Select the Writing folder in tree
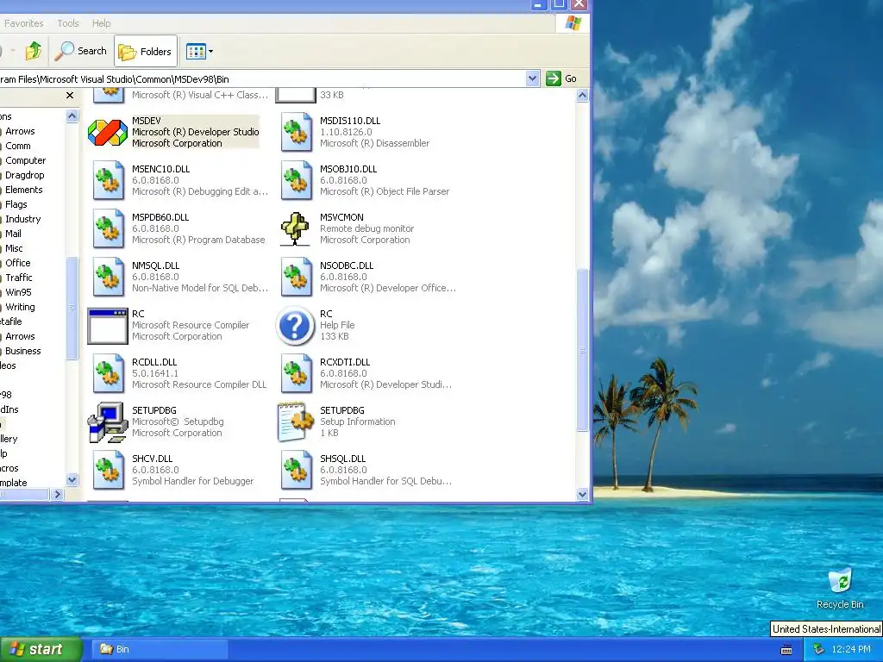Image resolution: width=883 pixels, height=662 pixels. point(20,307)
